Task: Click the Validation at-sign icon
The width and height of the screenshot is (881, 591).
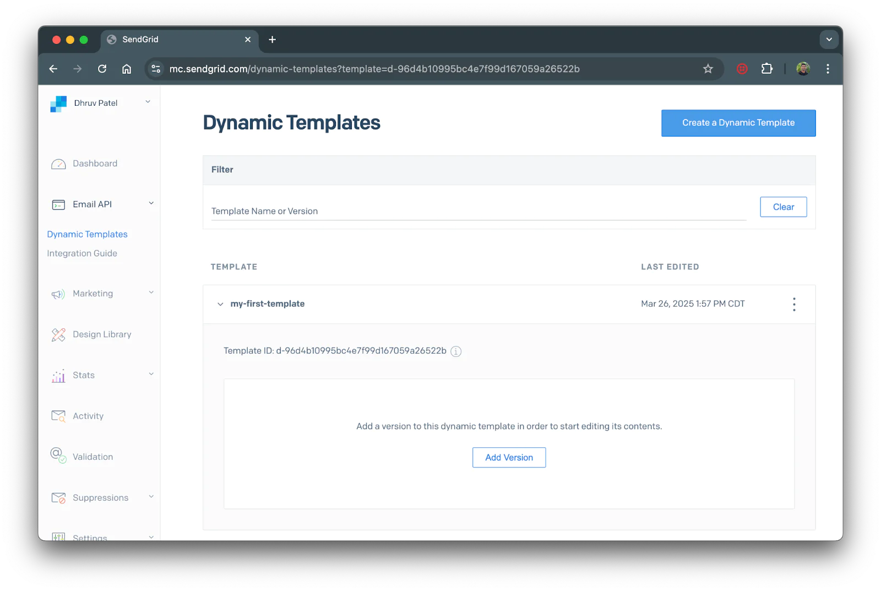Action: tap(58, 456)
